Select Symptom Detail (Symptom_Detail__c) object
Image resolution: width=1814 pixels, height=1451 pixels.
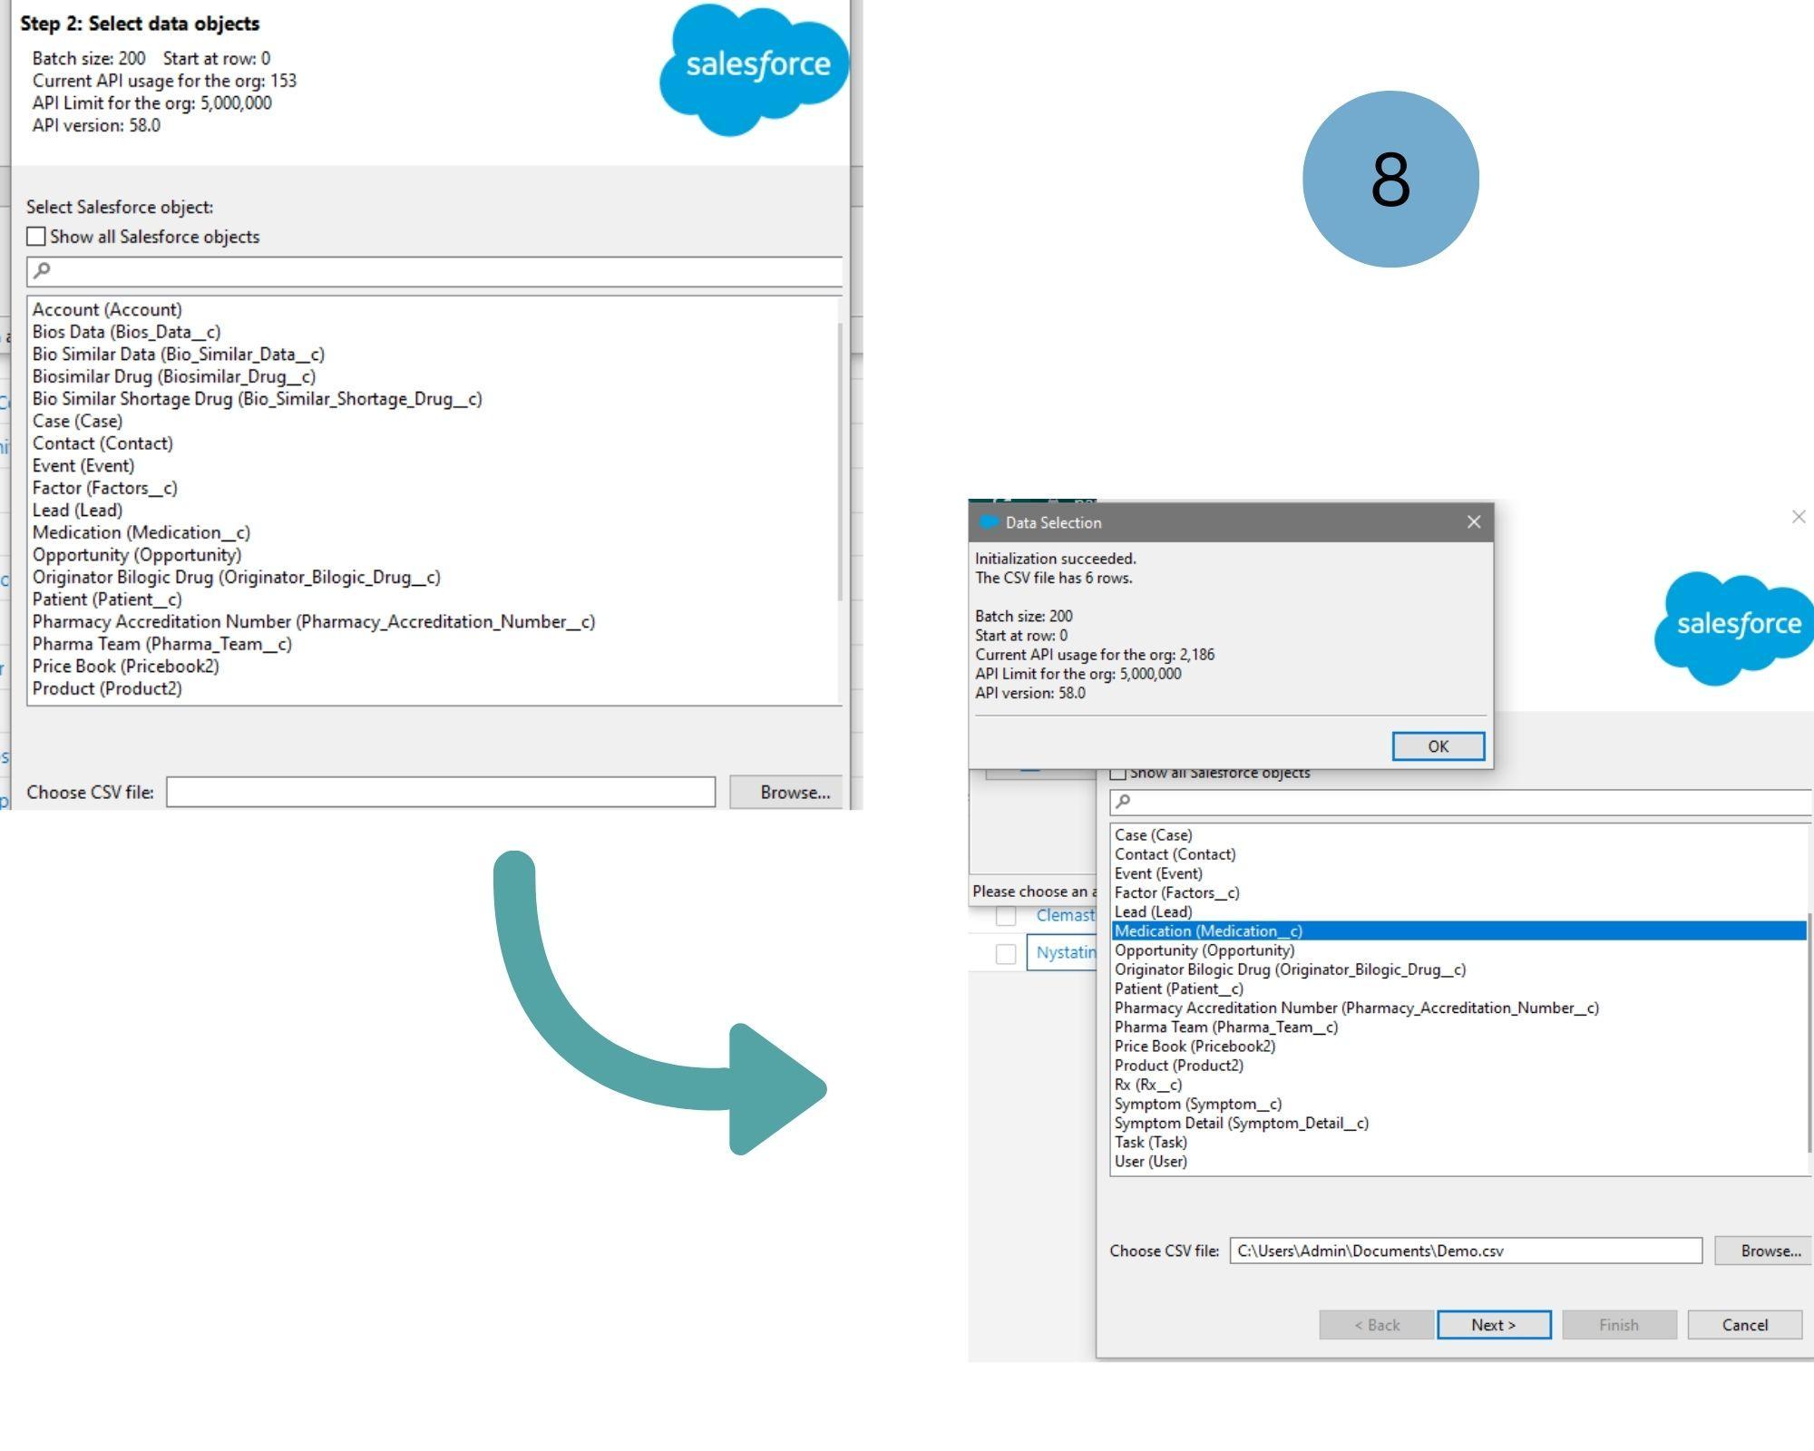point(1242,1123)
